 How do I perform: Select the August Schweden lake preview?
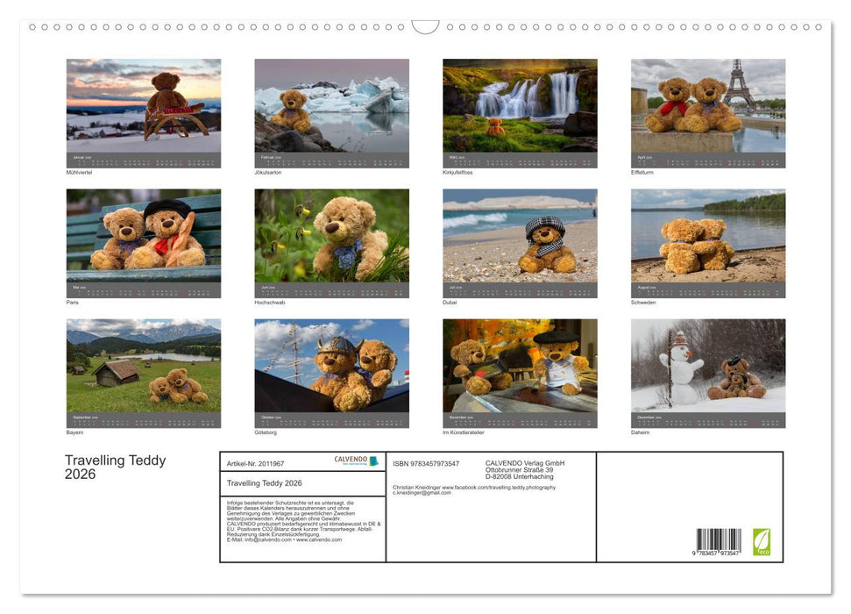tap(707, 244)
